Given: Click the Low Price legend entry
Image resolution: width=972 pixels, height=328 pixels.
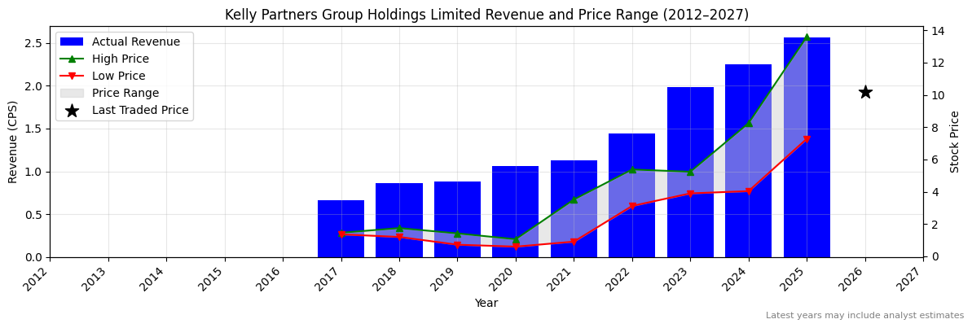Looking at the screenshot, I should 119,76.
